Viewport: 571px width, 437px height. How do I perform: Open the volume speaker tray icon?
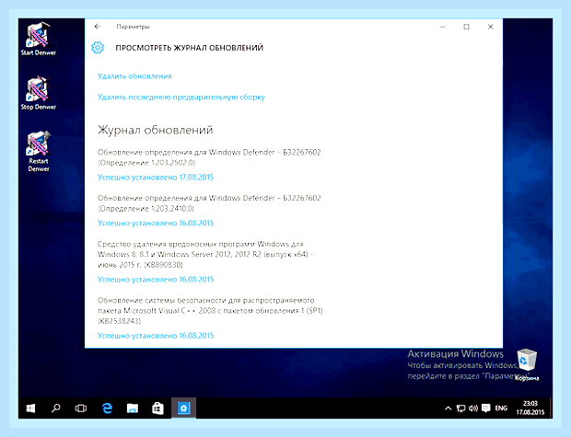[473, 408]
